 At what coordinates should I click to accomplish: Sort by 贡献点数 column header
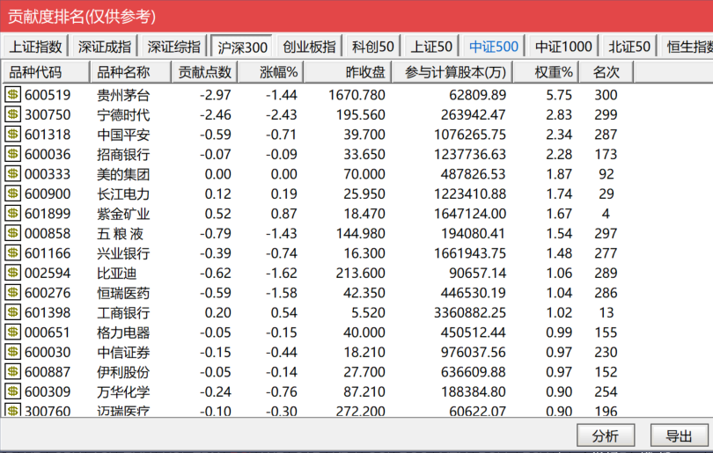pos(204,72)
